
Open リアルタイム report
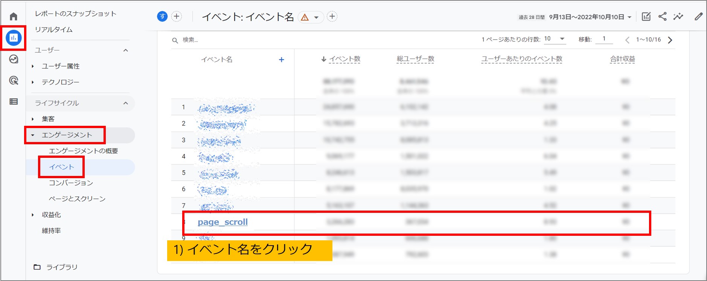53,29
